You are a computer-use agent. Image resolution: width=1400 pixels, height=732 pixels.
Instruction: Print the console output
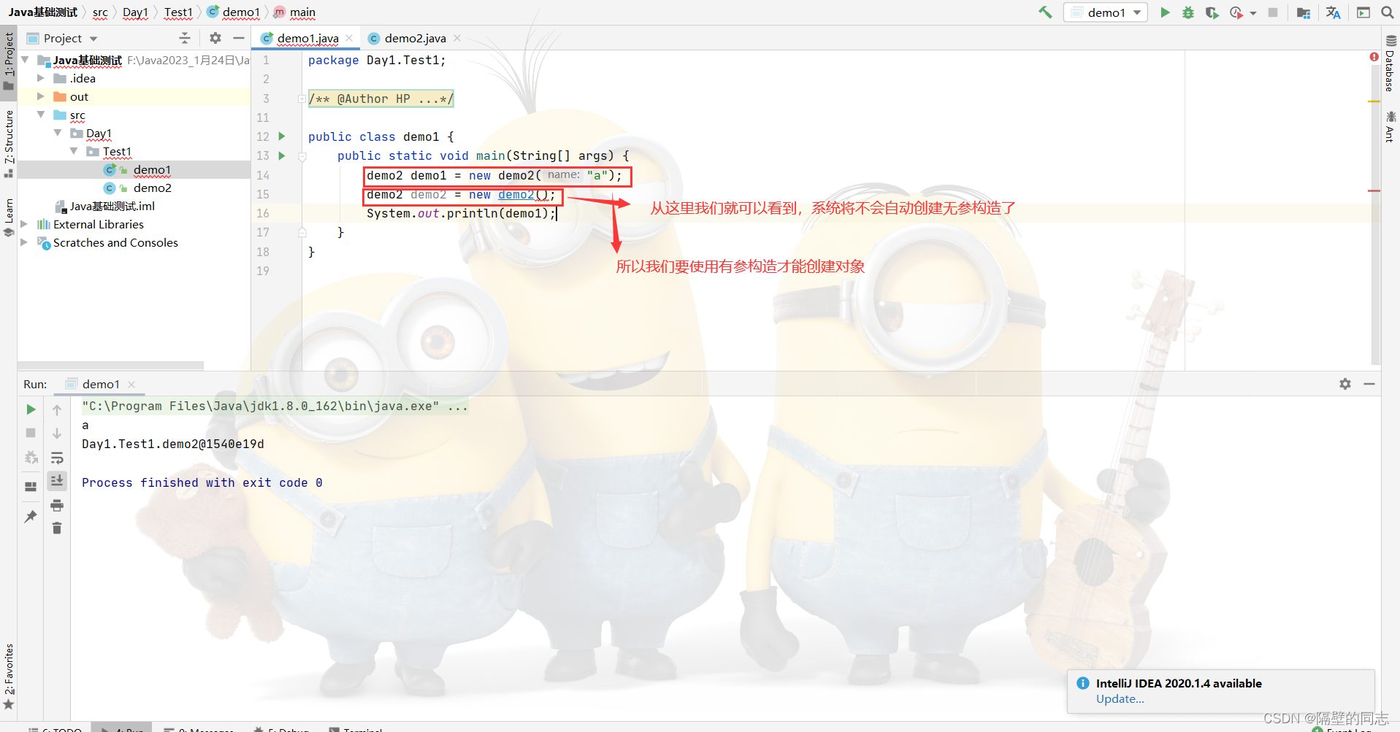coord(57,505)
